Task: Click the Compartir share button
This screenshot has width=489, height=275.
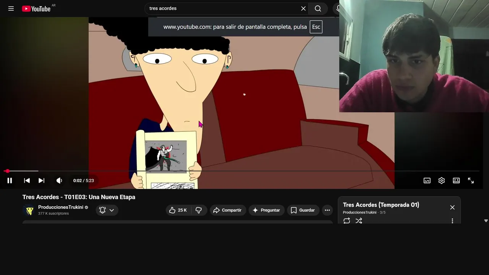Action: point(227,210)
